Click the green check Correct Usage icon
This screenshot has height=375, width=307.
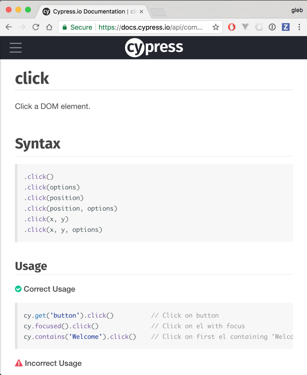(18, 289)
